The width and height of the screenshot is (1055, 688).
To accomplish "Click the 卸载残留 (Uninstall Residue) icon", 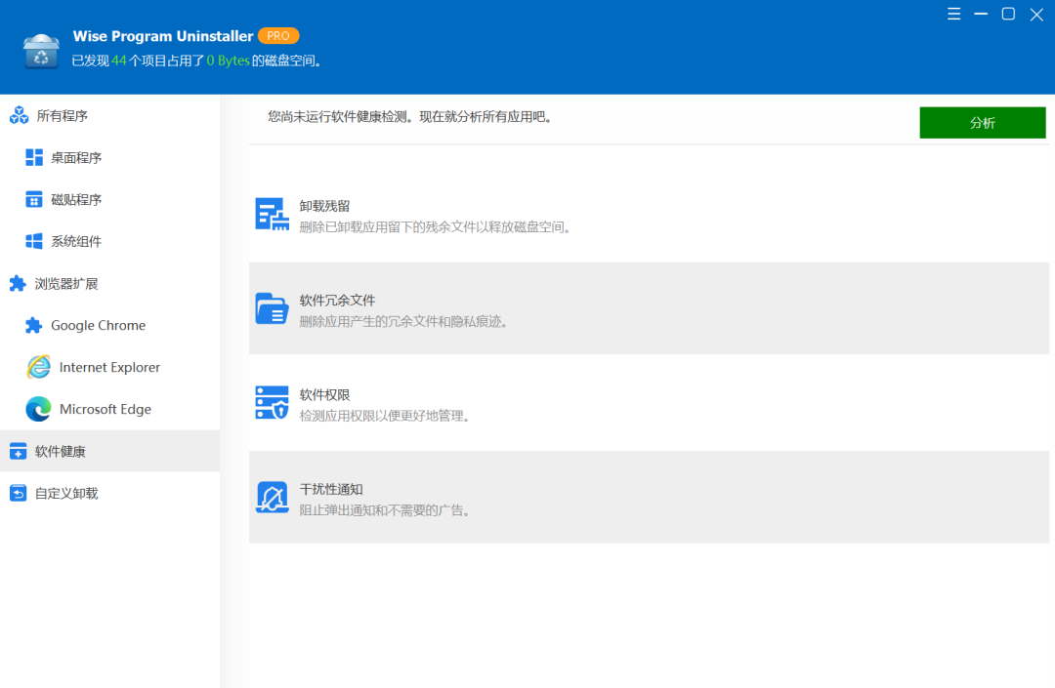I will 271,214.
